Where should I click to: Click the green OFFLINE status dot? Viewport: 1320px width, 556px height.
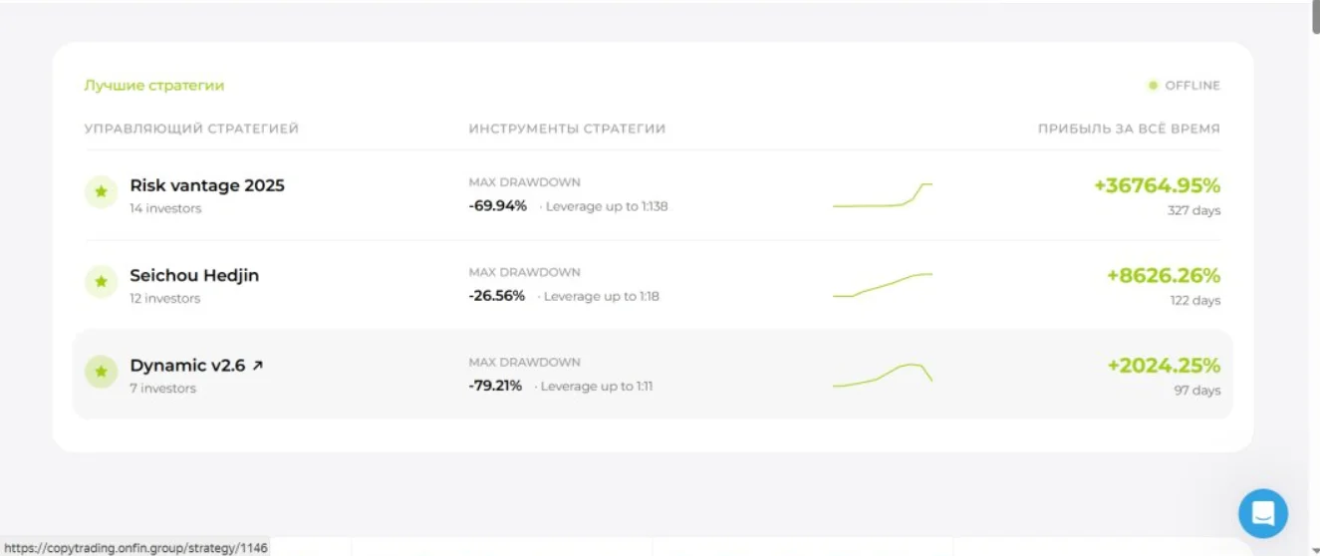(1154, 86)
